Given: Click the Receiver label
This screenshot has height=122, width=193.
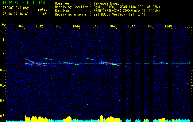Looking at the screenshot, I should [62, 11].
